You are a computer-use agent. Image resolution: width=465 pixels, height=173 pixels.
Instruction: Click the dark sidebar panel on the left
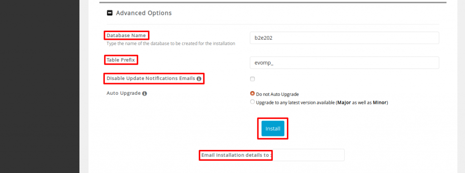(x=40, y=87)
